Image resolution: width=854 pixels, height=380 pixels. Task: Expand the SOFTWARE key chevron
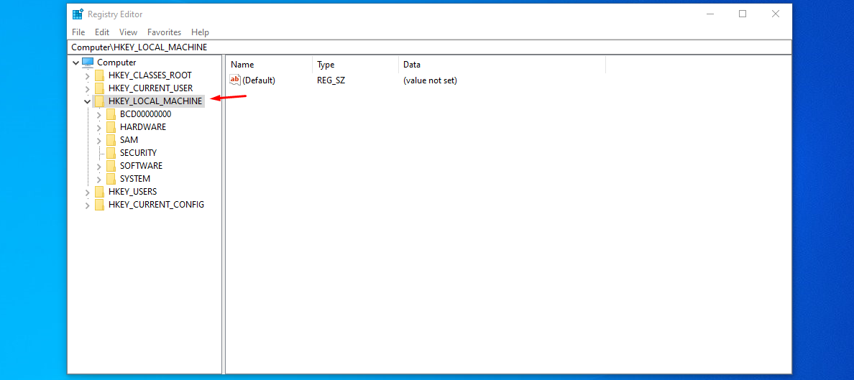pyautogui.click(x=98, y=166)
